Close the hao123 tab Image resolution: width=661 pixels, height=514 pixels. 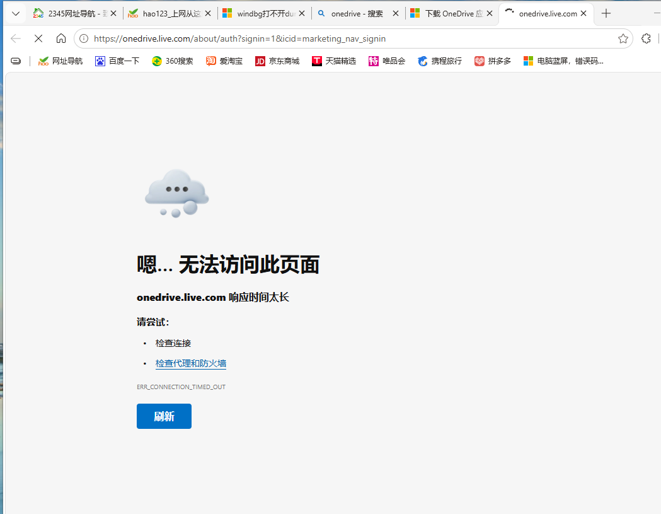[x=208, y=13]
